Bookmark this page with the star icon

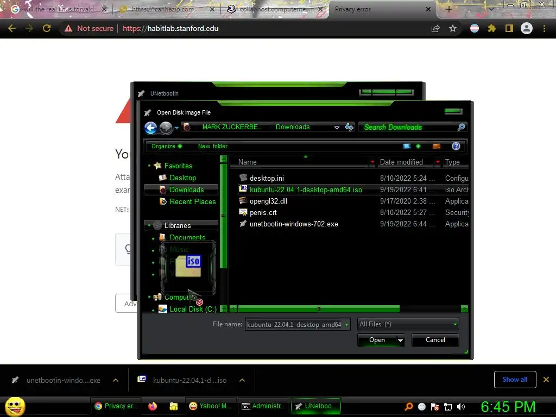453,28
